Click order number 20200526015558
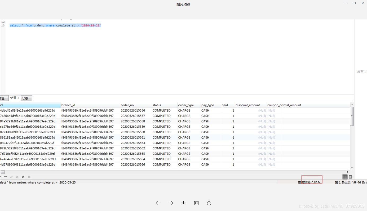This screenshot has height=211, width=367. point(133,121)
